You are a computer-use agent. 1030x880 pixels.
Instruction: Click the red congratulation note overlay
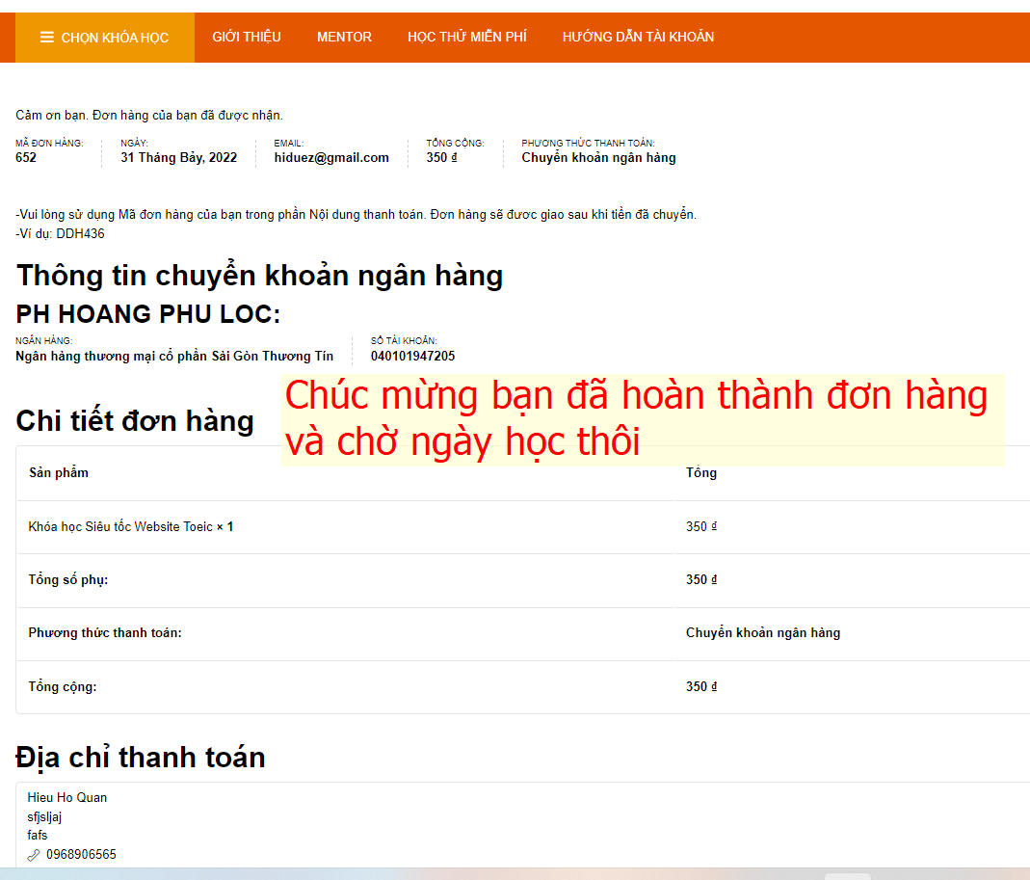tap(643, 419)
